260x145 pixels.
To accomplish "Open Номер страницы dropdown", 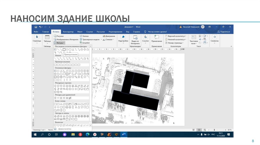I will [174, 43].
